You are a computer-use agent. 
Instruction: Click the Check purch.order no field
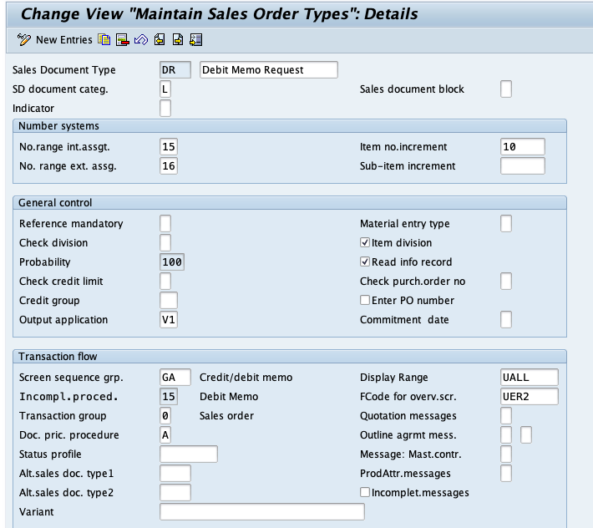point(506,282)
